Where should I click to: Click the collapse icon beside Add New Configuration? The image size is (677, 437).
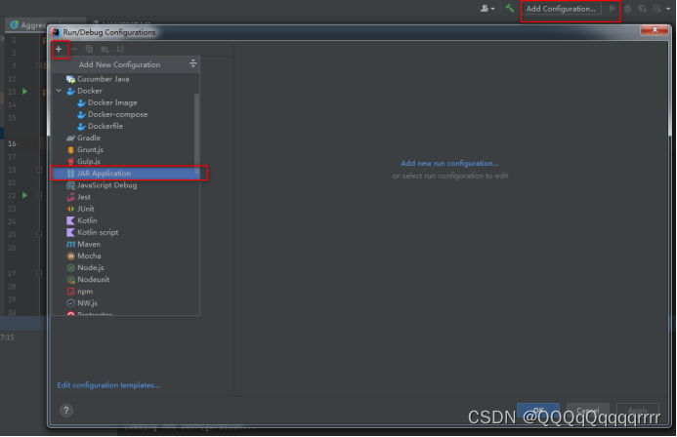click(x=193, y=63)
